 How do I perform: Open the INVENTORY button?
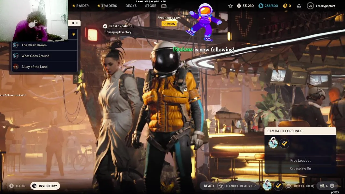(45, 186)
